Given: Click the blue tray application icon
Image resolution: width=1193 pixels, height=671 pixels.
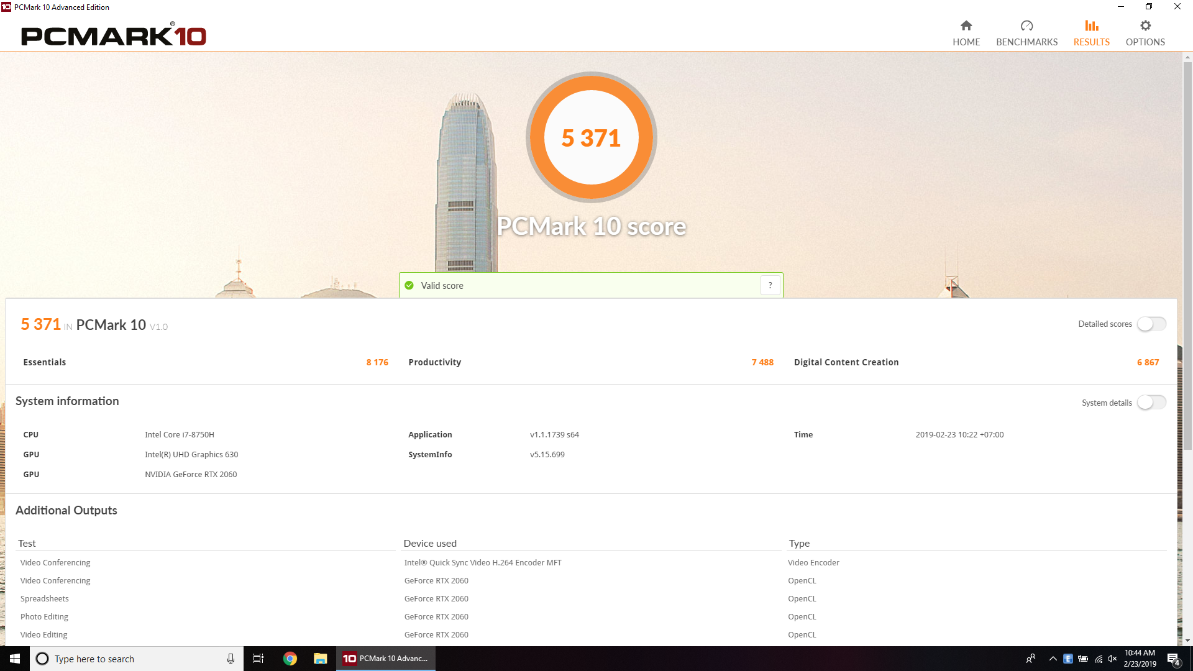Looking at the screenshot, I should click(1068, 659).
